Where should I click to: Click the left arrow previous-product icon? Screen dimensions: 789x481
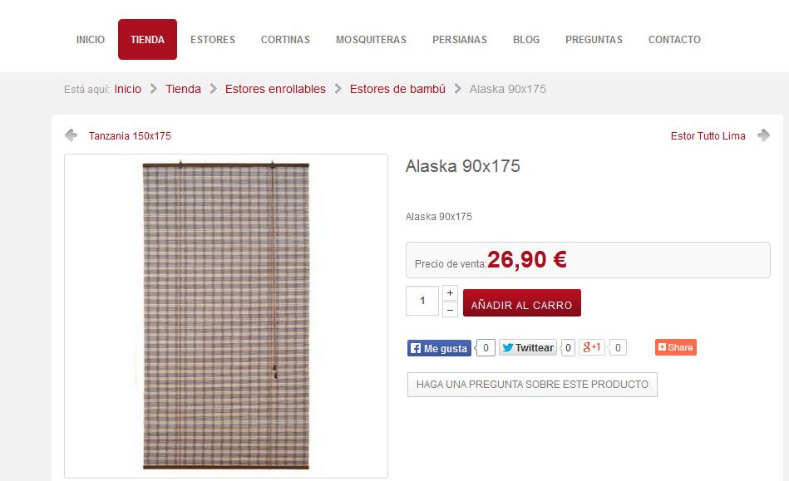(x=71, y=135)
